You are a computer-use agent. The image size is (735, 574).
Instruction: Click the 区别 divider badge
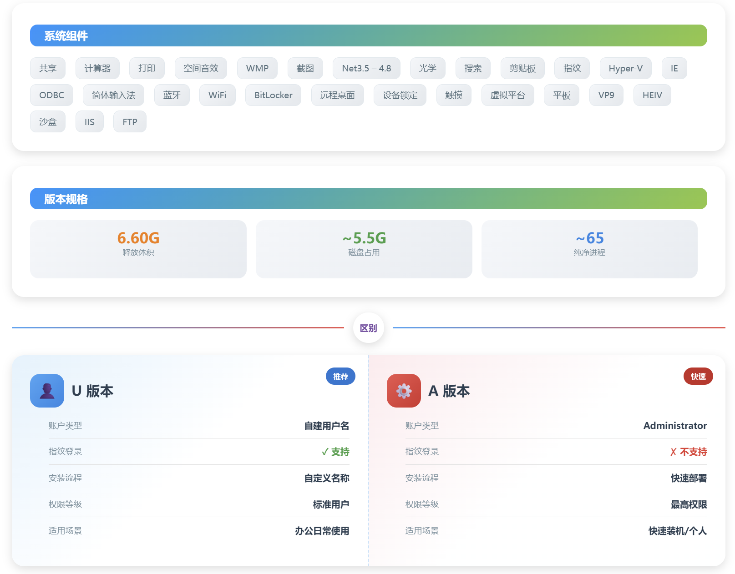click(369, 328)
